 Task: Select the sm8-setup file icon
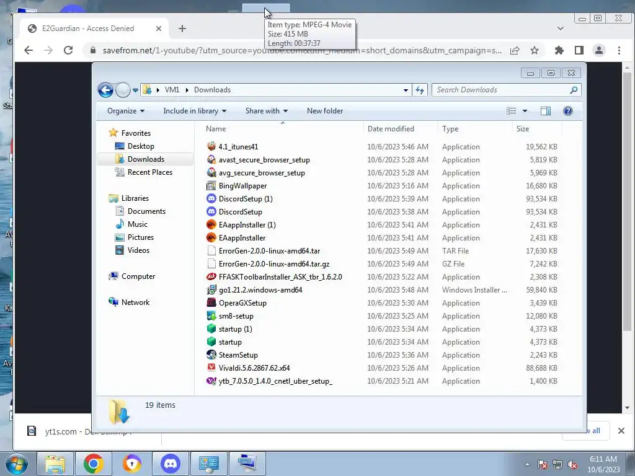[211, 315]
